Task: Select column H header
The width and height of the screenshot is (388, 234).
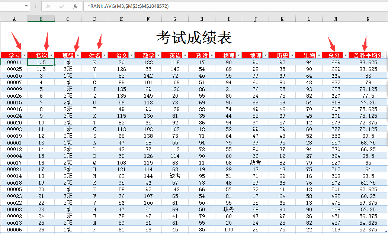Action: (x=202, y=19)
